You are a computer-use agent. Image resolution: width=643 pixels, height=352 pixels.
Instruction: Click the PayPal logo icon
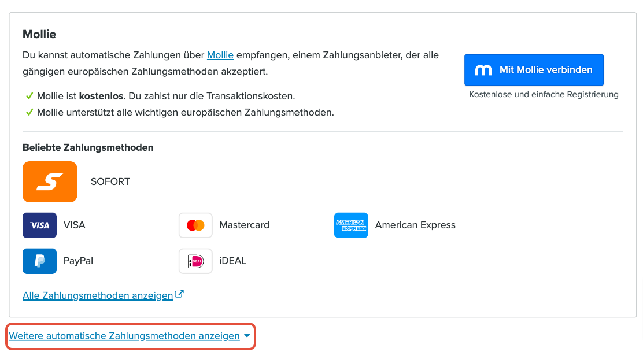click(x=39, y=261)
